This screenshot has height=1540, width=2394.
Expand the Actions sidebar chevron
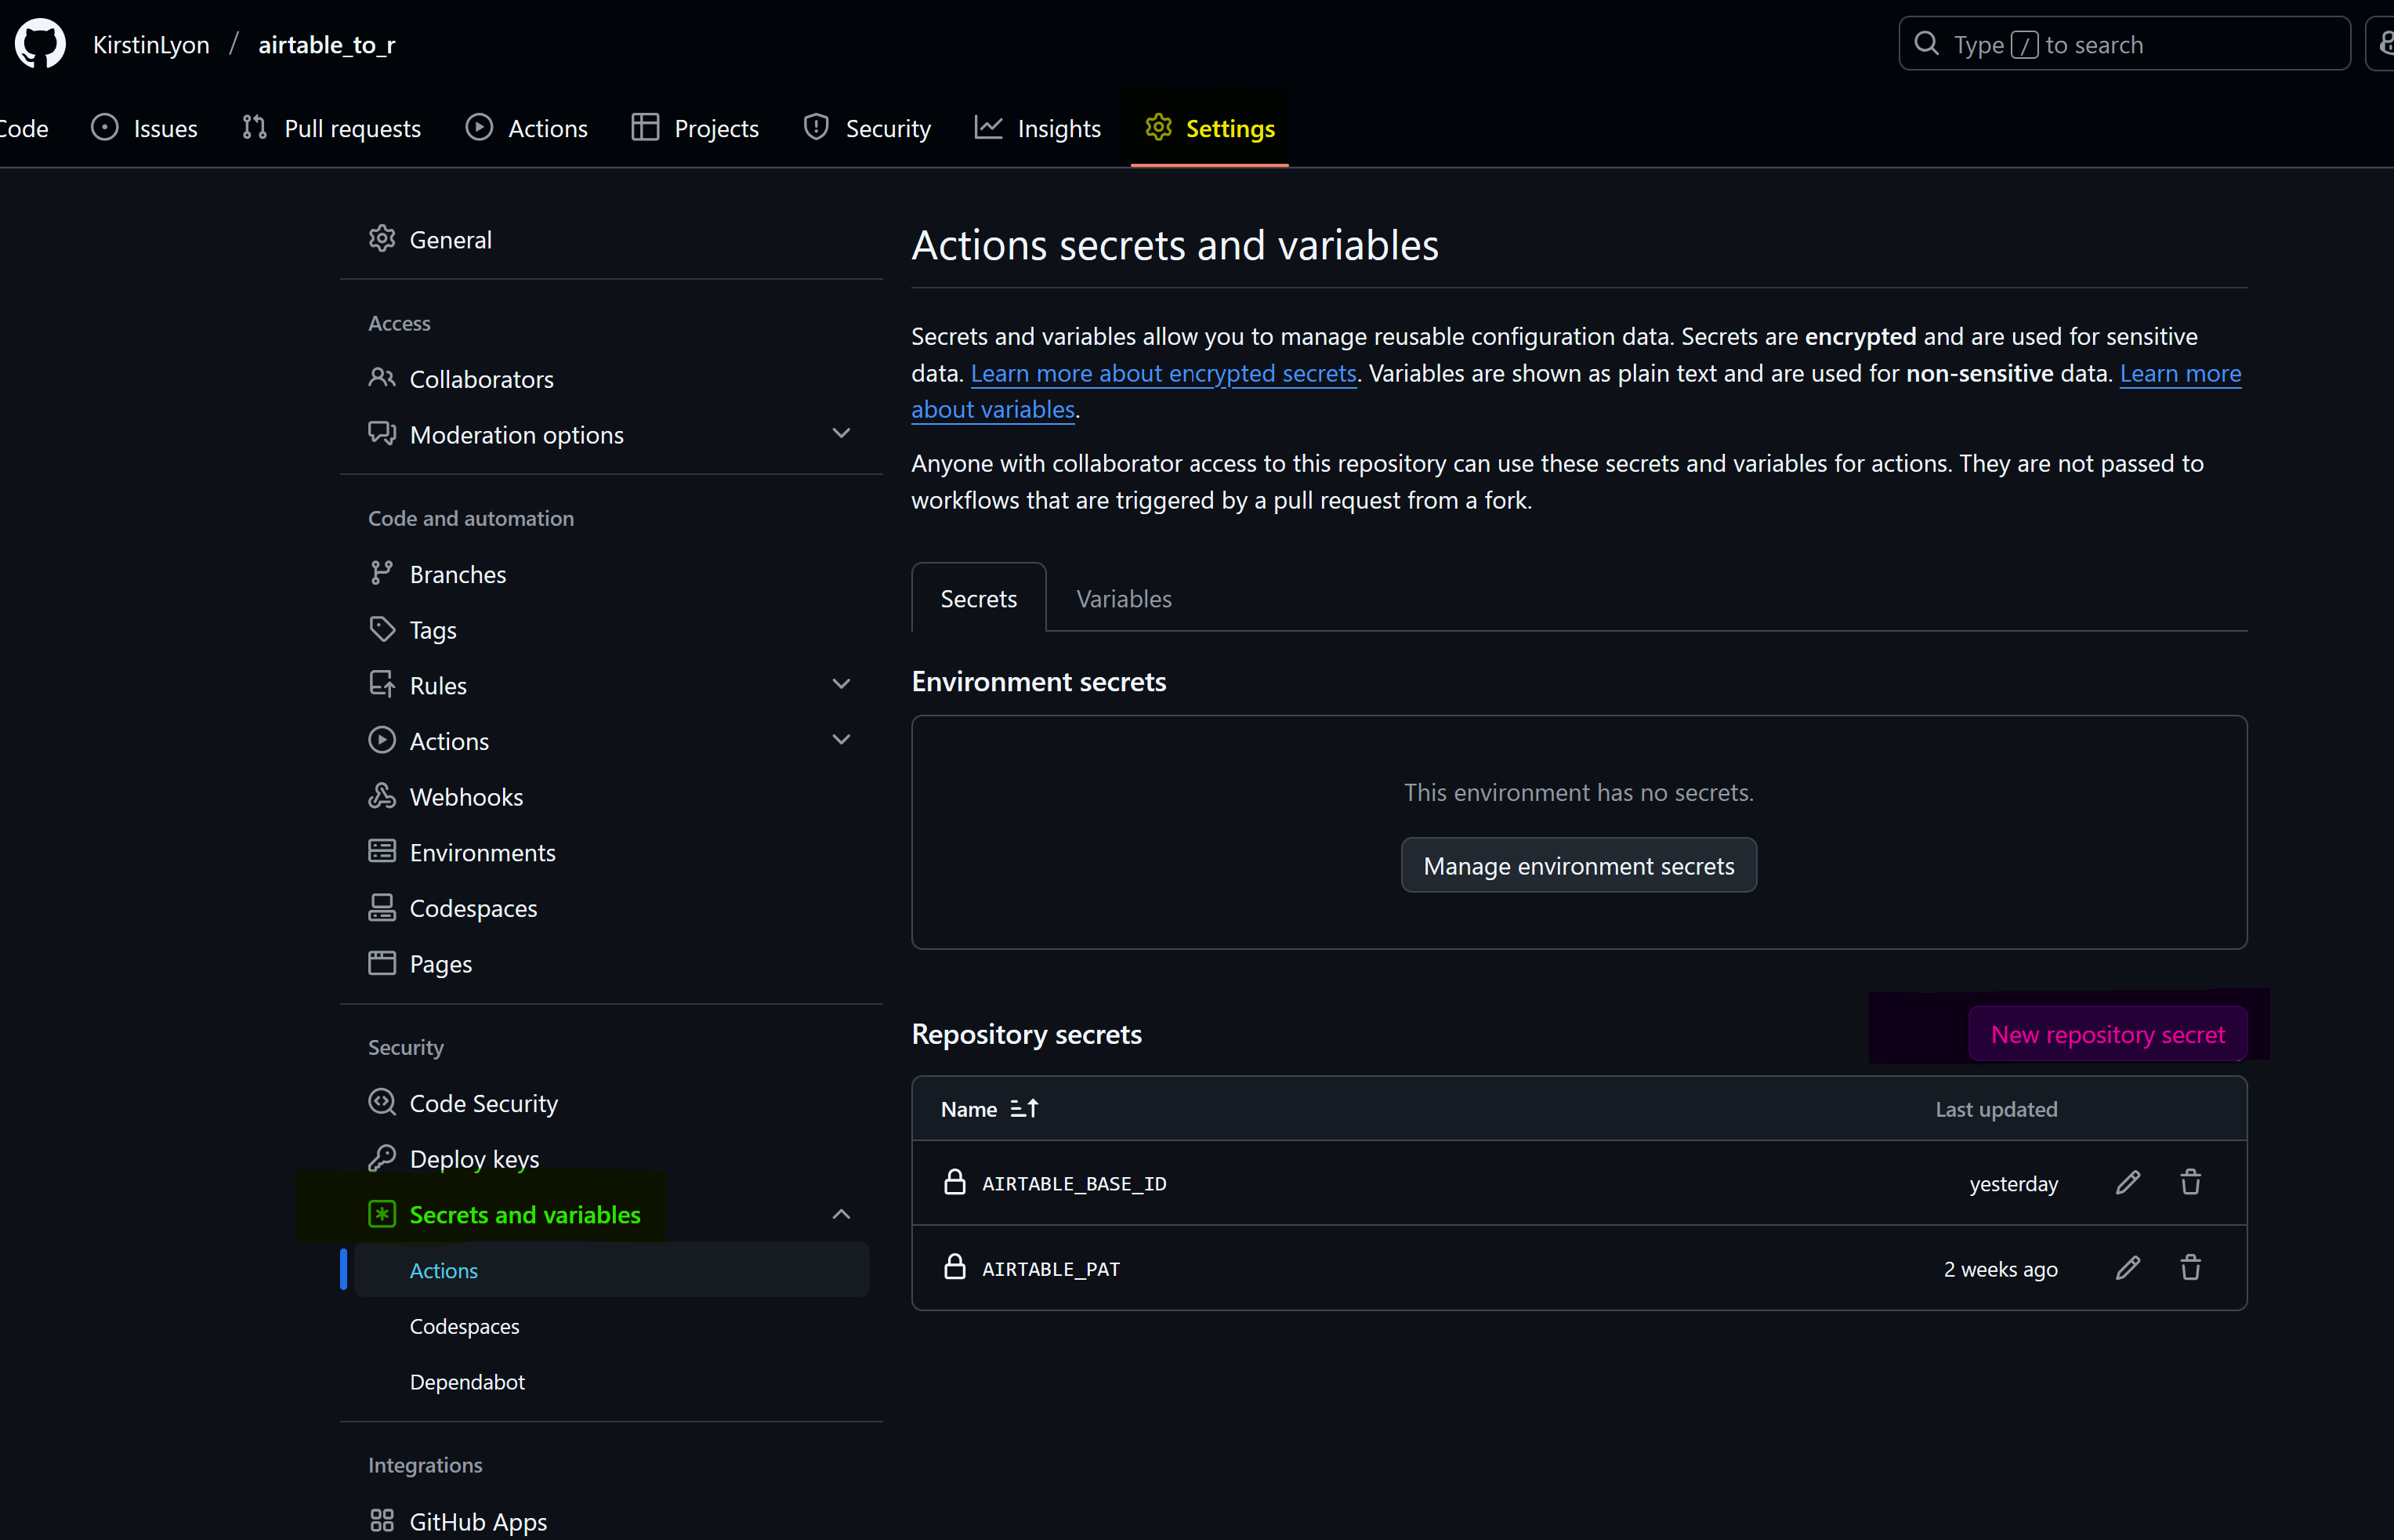pyautogui.click(x=841, y=740)
